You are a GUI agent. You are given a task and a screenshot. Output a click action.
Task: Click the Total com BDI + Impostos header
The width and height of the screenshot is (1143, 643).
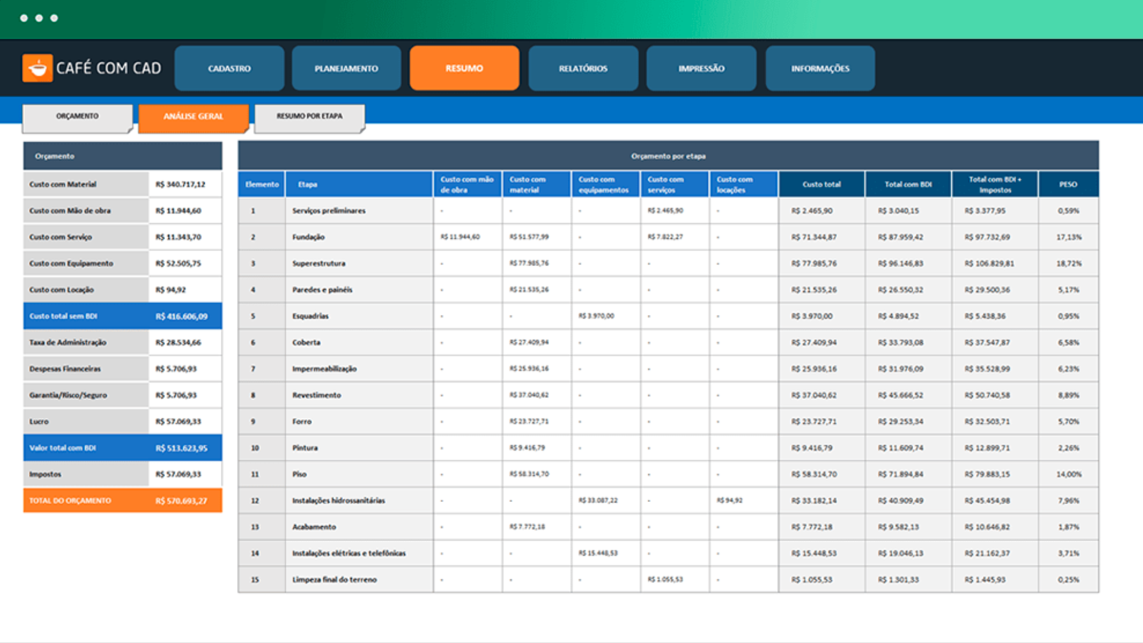coord(995,185)
